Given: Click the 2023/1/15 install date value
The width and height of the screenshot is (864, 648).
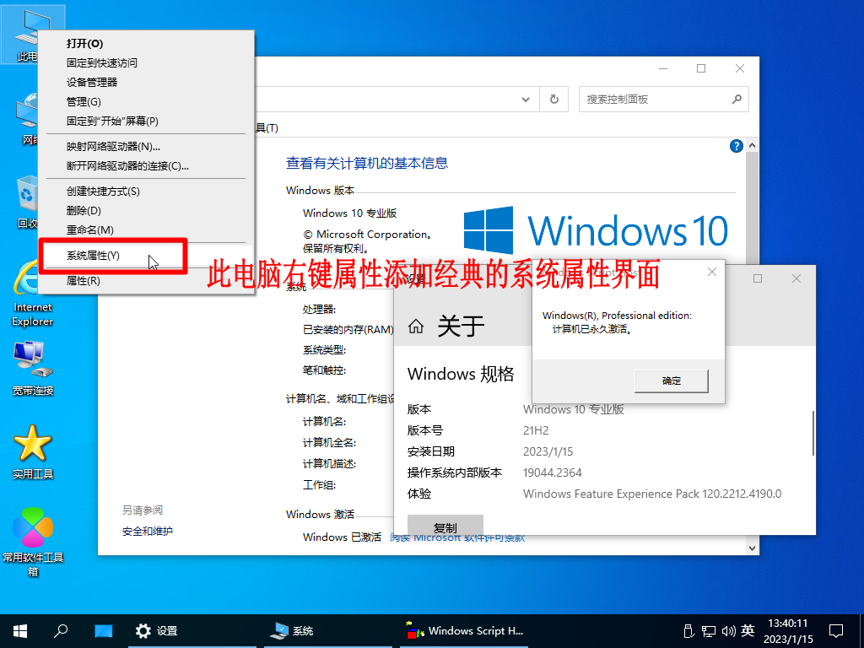Looking at the screenshot, I should pos(548,452).
